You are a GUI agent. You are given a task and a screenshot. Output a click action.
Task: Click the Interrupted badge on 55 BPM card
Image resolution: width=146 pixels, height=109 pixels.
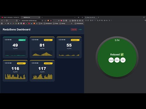pyautogui.click(x=75, y=40)
